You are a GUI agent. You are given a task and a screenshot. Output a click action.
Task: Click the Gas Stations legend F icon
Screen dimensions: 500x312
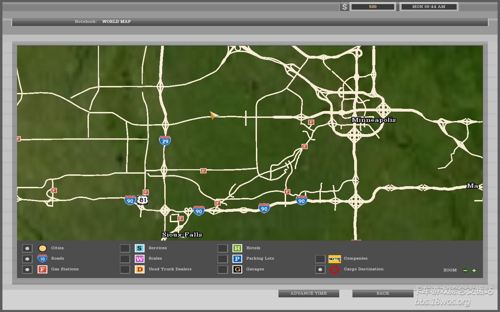42,269
